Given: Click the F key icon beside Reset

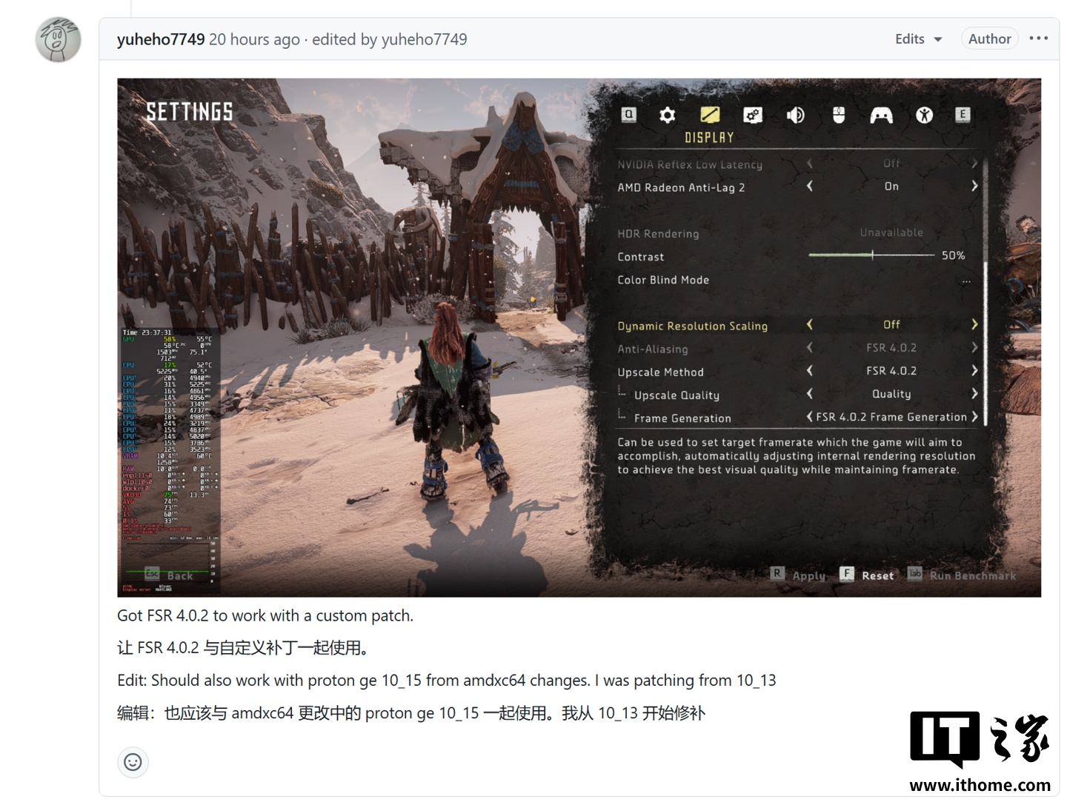Looking at the screenshot, I should click(x=847, y=573).
